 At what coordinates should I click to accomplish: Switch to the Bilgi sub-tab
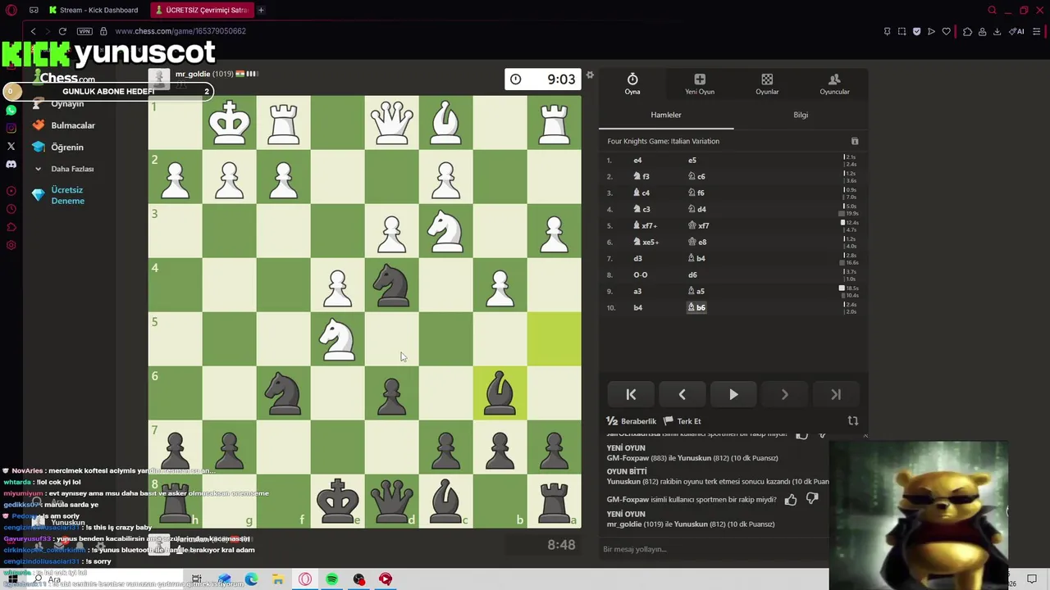tap(801, 115)
